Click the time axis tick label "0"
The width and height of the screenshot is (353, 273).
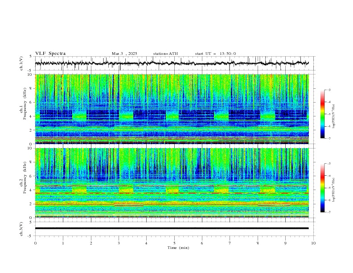[35, 243]
